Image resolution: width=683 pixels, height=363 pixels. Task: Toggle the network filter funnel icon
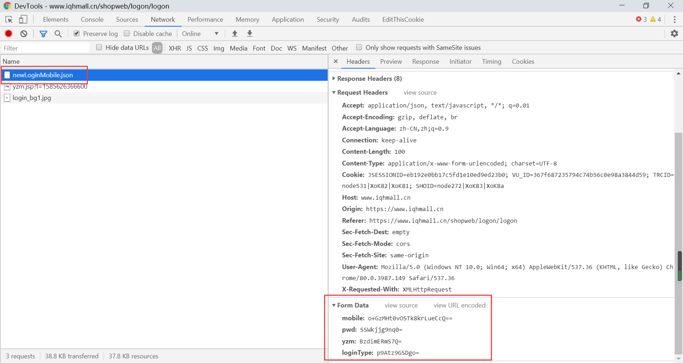click(43, 34)
